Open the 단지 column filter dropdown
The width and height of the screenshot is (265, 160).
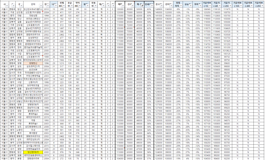point(41,6)
